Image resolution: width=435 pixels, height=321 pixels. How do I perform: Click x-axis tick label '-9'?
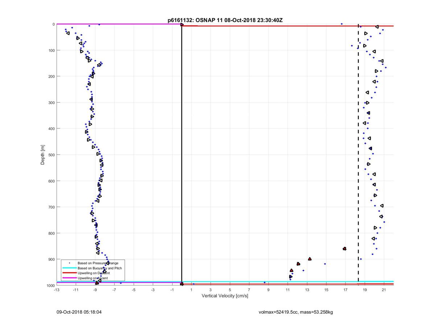(95, 290)
